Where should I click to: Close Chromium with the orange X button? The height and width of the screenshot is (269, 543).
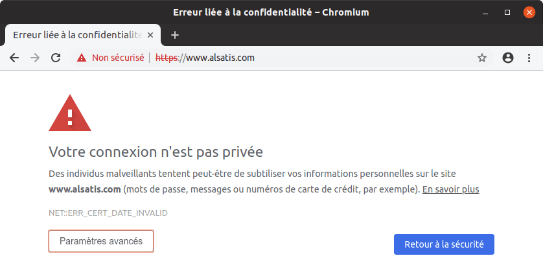529,13
